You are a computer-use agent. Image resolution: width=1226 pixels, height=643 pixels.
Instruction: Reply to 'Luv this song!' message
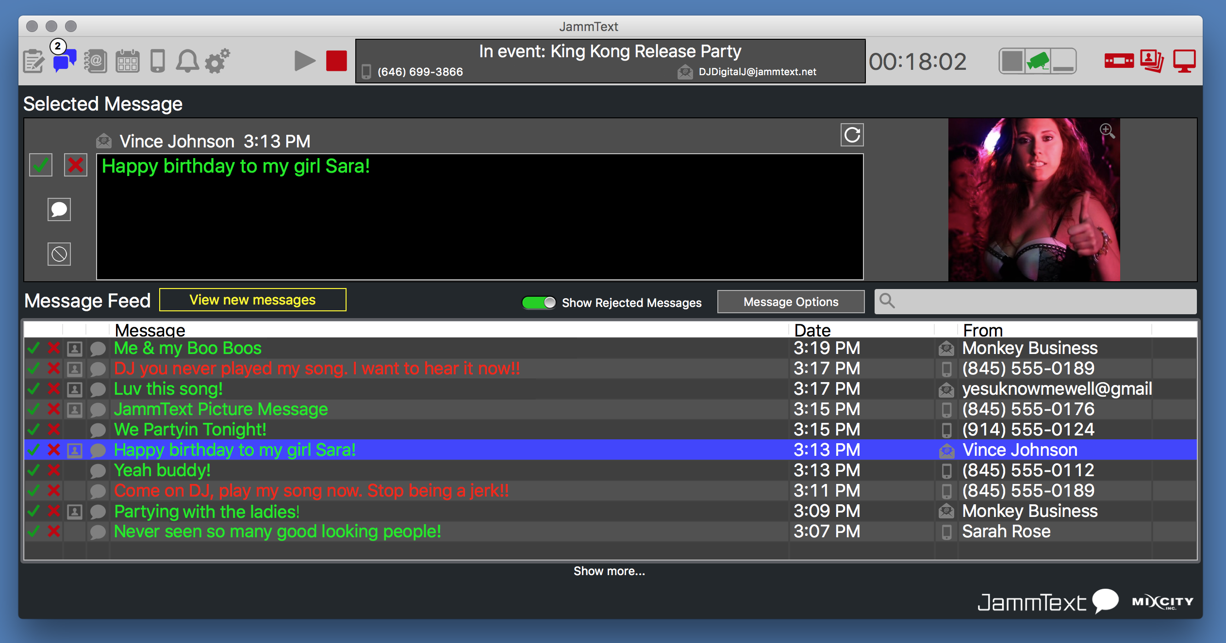click(x=98, y=389)
